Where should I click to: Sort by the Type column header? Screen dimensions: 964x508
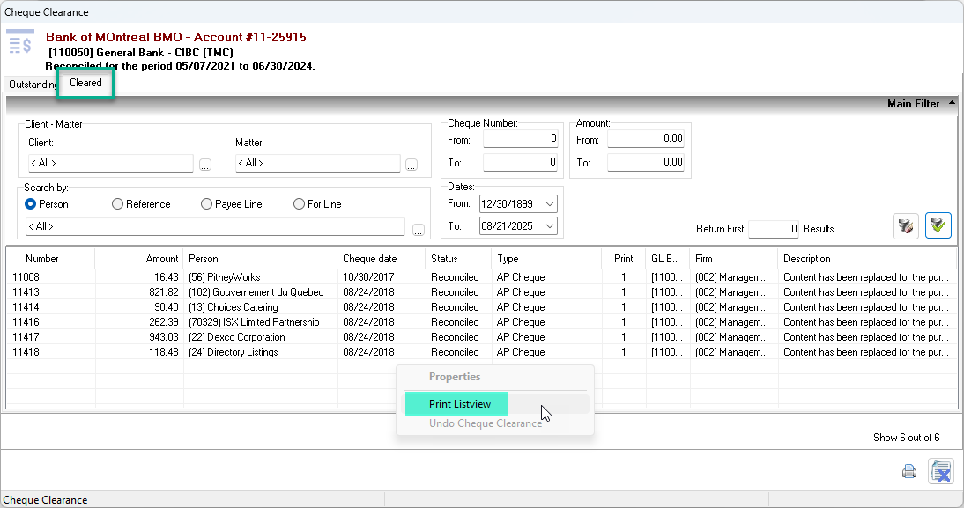pyautogui.click(x=546, y=259)
